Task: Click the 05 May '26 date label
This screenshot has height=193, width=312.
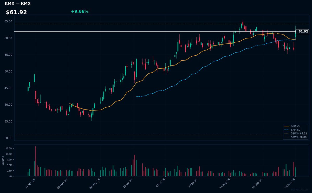Action: (63, 183)
